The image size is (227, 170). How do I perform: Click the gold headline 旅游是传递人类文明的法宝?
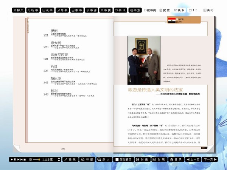coord(155,90)
